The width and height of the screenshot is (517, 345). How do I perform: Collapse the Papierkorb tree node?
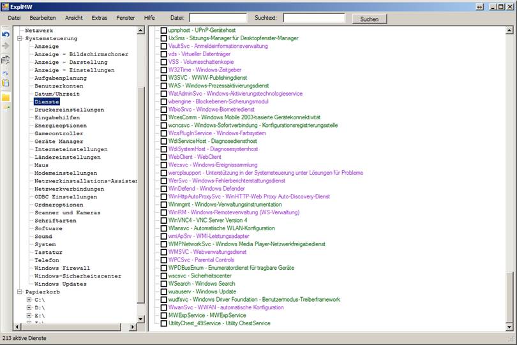tap(19, 291)
